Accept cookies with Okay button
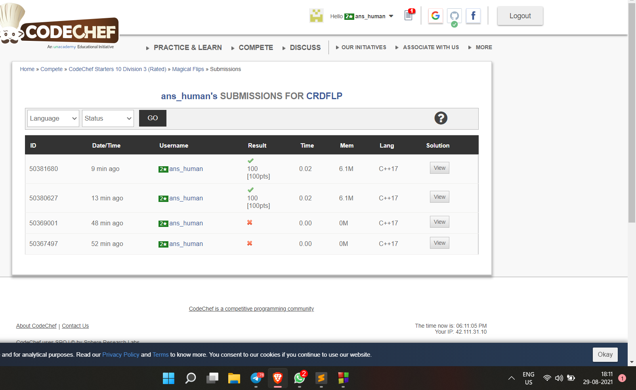Viewport: 636px width, 390px height. pos(605,355)
